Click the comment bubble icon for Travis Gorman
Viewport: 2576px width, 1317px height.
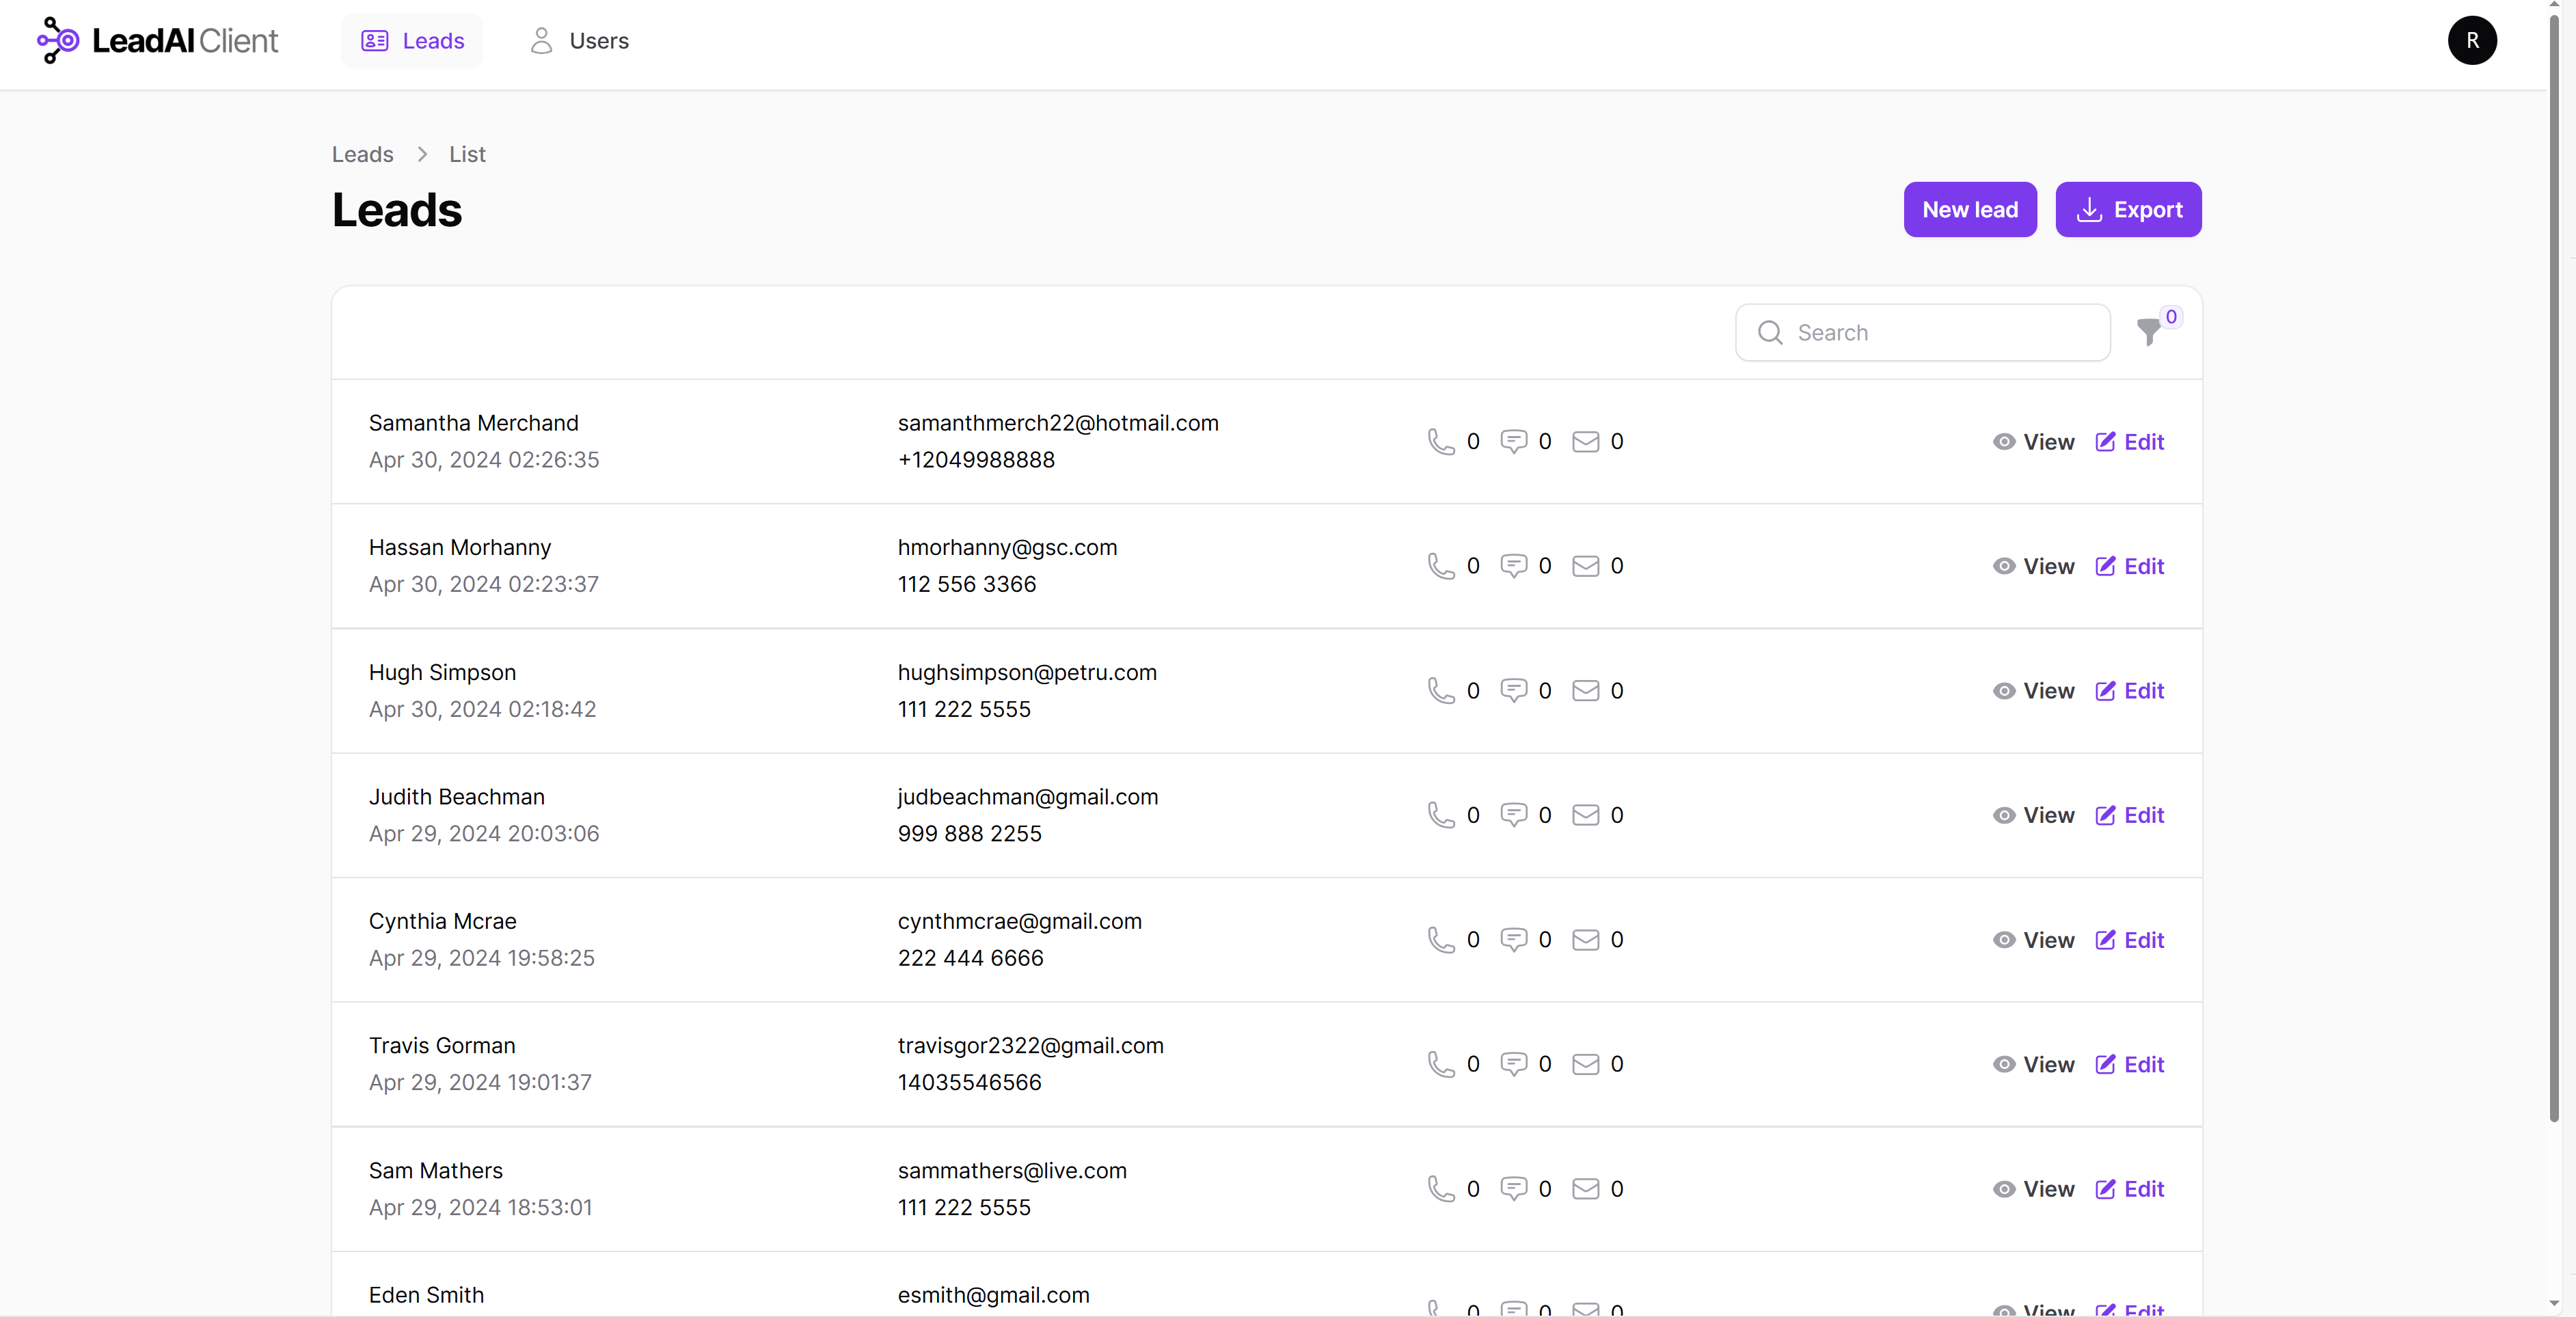[1513, 1063]
